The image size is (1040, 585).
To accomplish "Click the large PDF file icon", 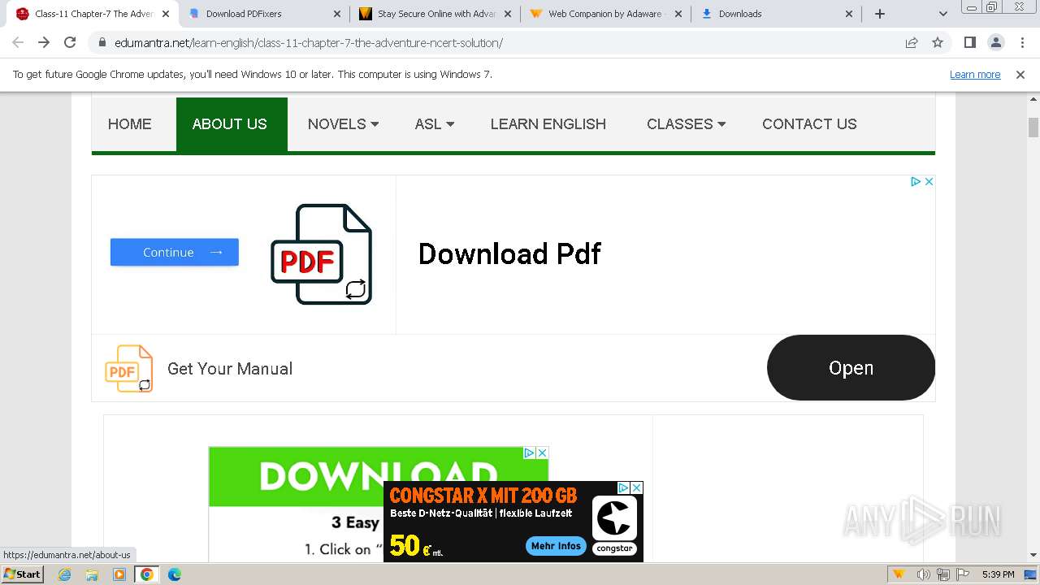I will point(322,254).
